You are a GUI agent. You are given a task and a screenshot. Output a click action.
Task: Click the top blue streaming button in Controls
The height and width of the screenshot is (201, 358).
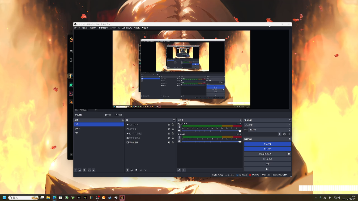(x=267, y=144)
